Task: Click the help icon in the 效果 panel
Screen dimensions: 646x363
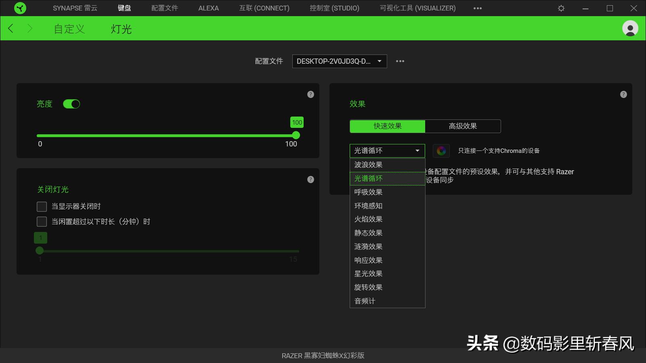Action: click(623, 94)
